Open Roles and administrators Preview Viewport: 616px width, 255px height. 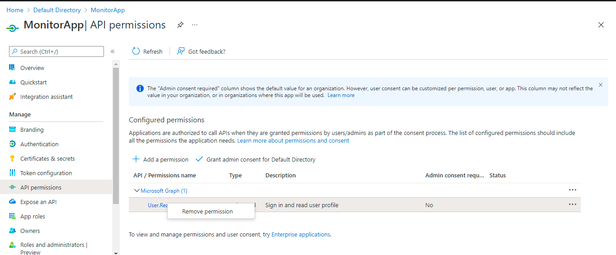[x=54, y=248]
